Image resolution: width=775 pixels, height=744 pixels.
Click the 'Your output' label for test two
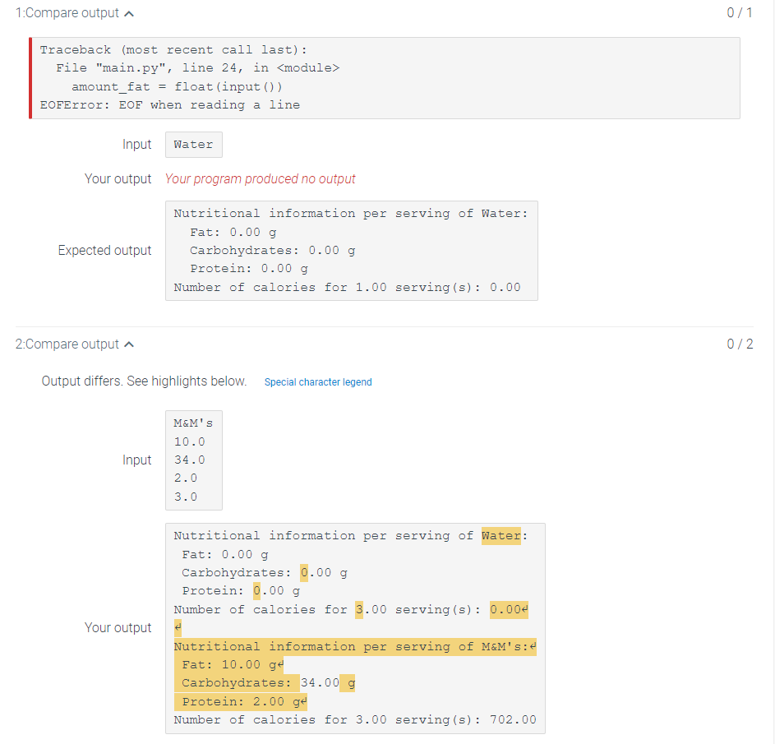(x=118, y=627)
